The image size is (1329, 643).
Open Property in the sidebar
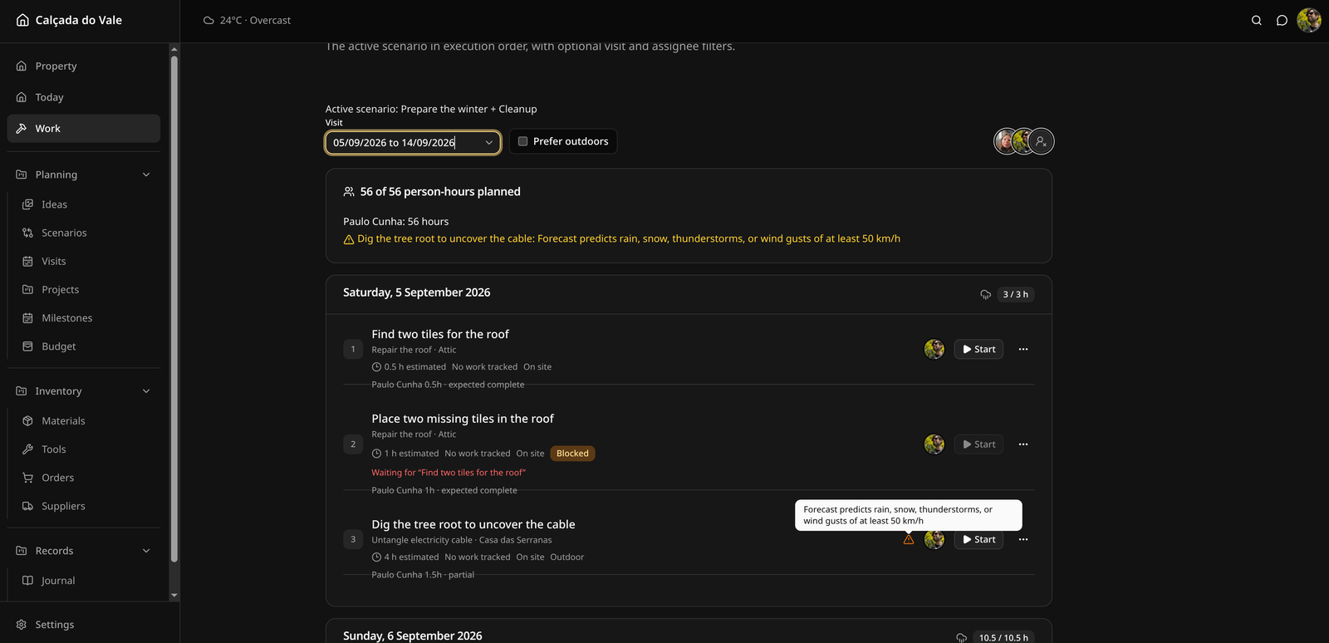click(x=83, y=66)
